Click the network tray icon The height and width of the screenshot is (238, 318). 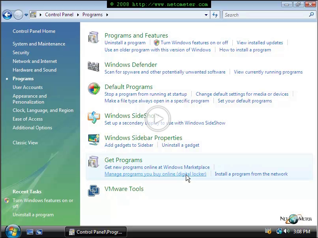(279, 231)
